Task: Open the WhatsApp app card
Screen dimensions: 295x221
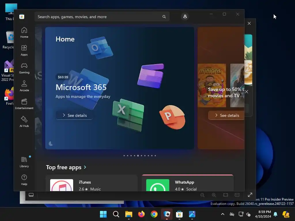Action: 188,183
